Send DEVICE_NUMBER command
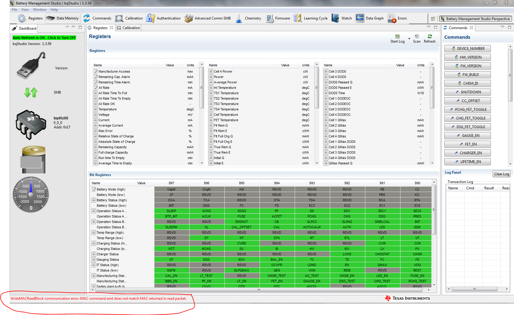514x315 pixels. 467,49
